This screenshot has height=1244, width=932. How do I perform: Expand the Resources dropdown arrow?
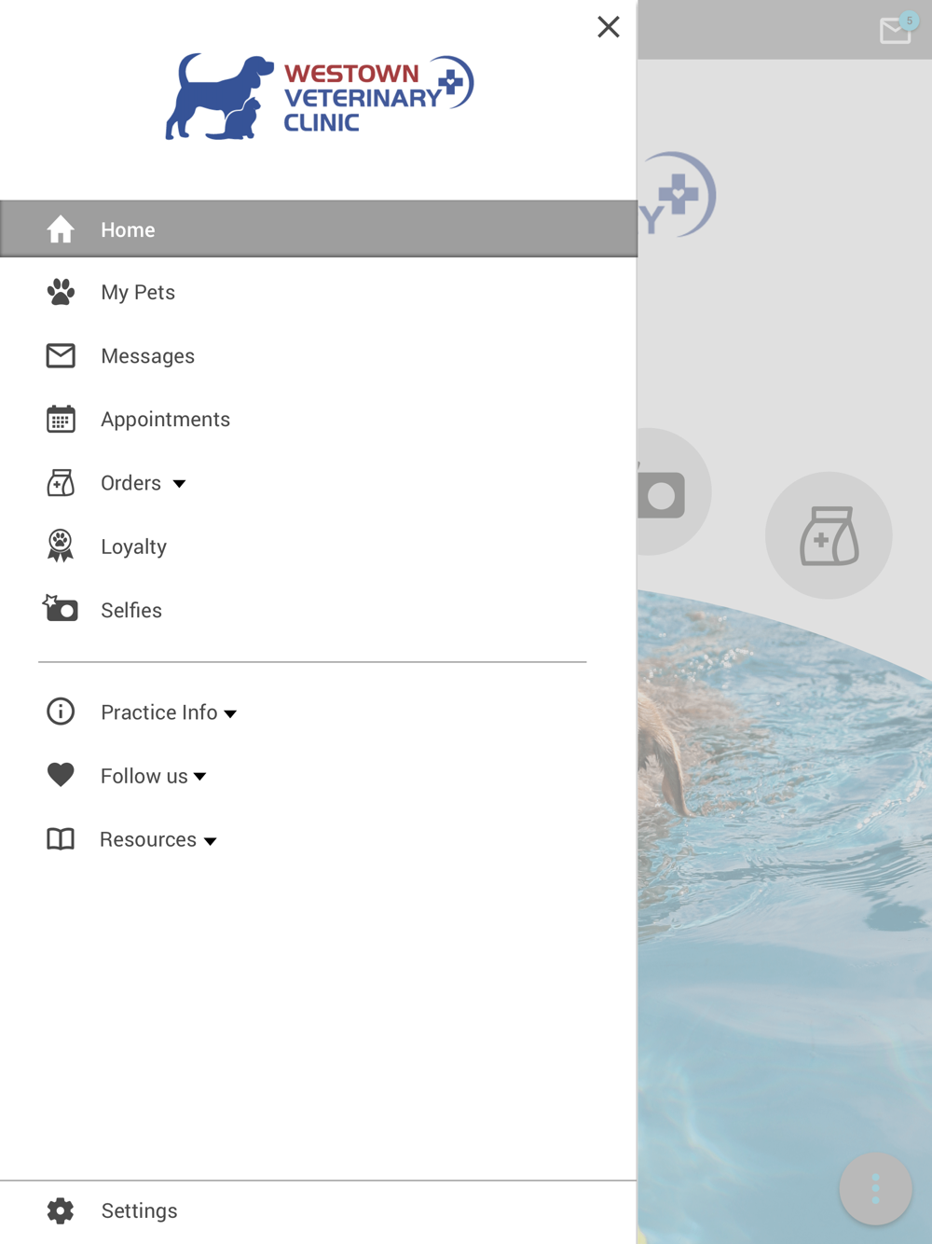click(211, 841)
